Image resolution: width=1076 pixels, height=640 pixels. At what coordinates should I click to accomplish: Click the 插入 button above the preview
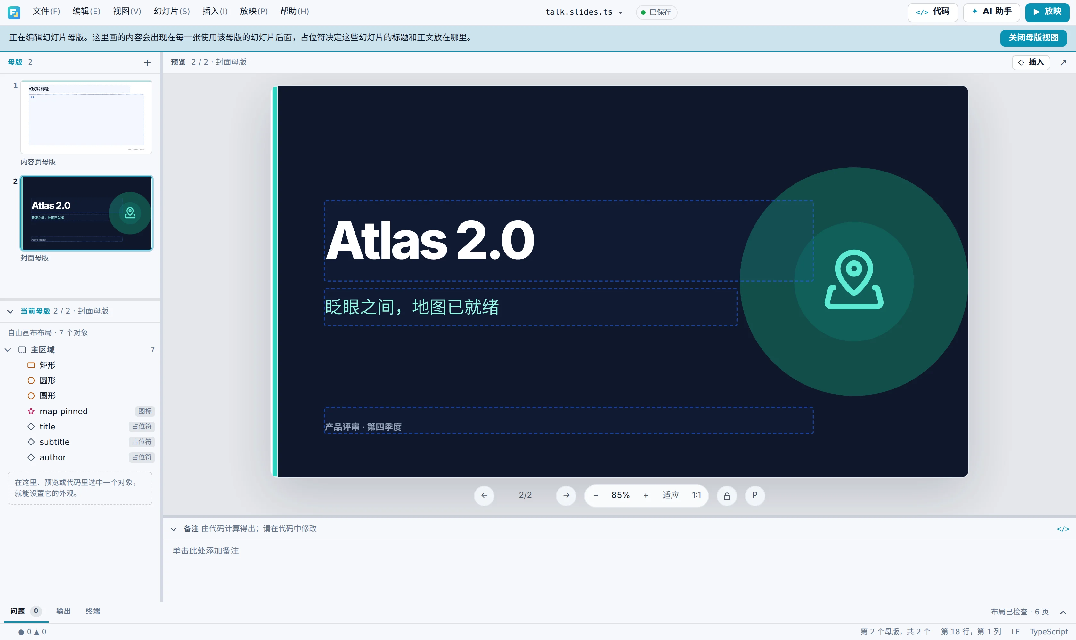coord(1031,62)
